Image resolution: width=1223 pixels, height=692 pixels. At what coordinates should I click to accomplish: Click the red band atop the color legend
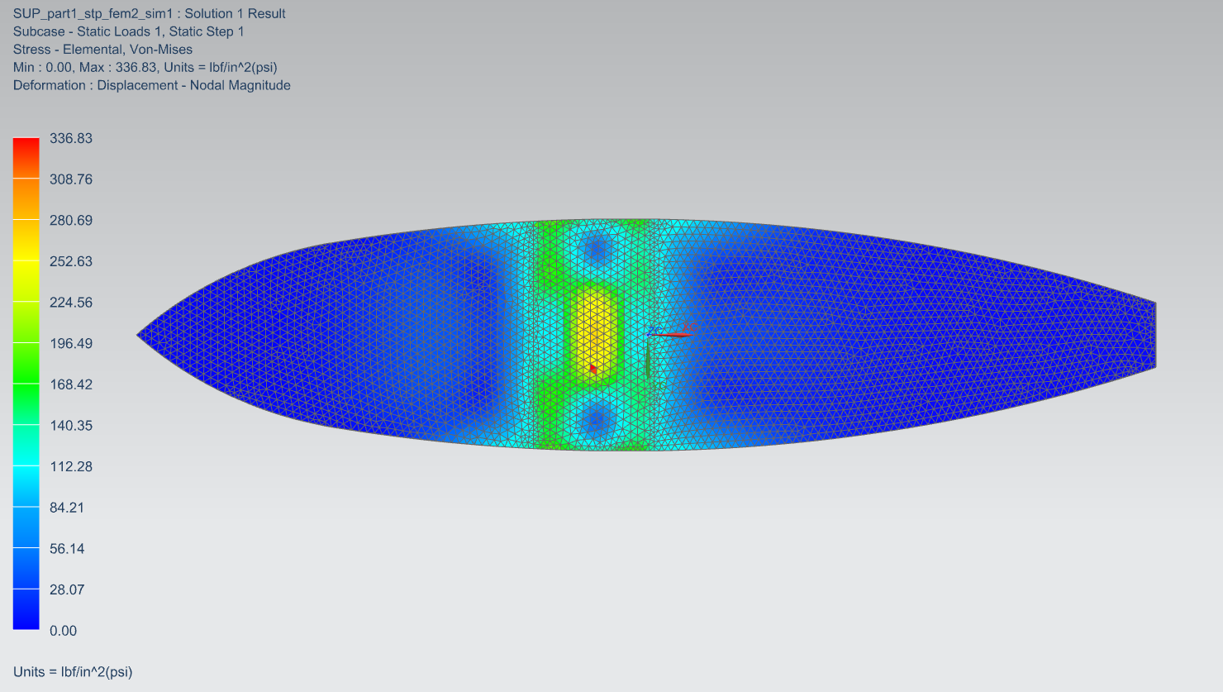[x=26, y=149]
